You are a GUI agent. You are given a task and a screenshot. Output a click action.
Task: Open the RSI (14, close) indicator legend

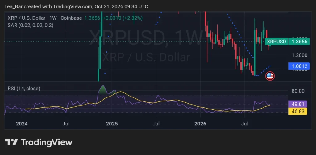click(x=24, y=88)
